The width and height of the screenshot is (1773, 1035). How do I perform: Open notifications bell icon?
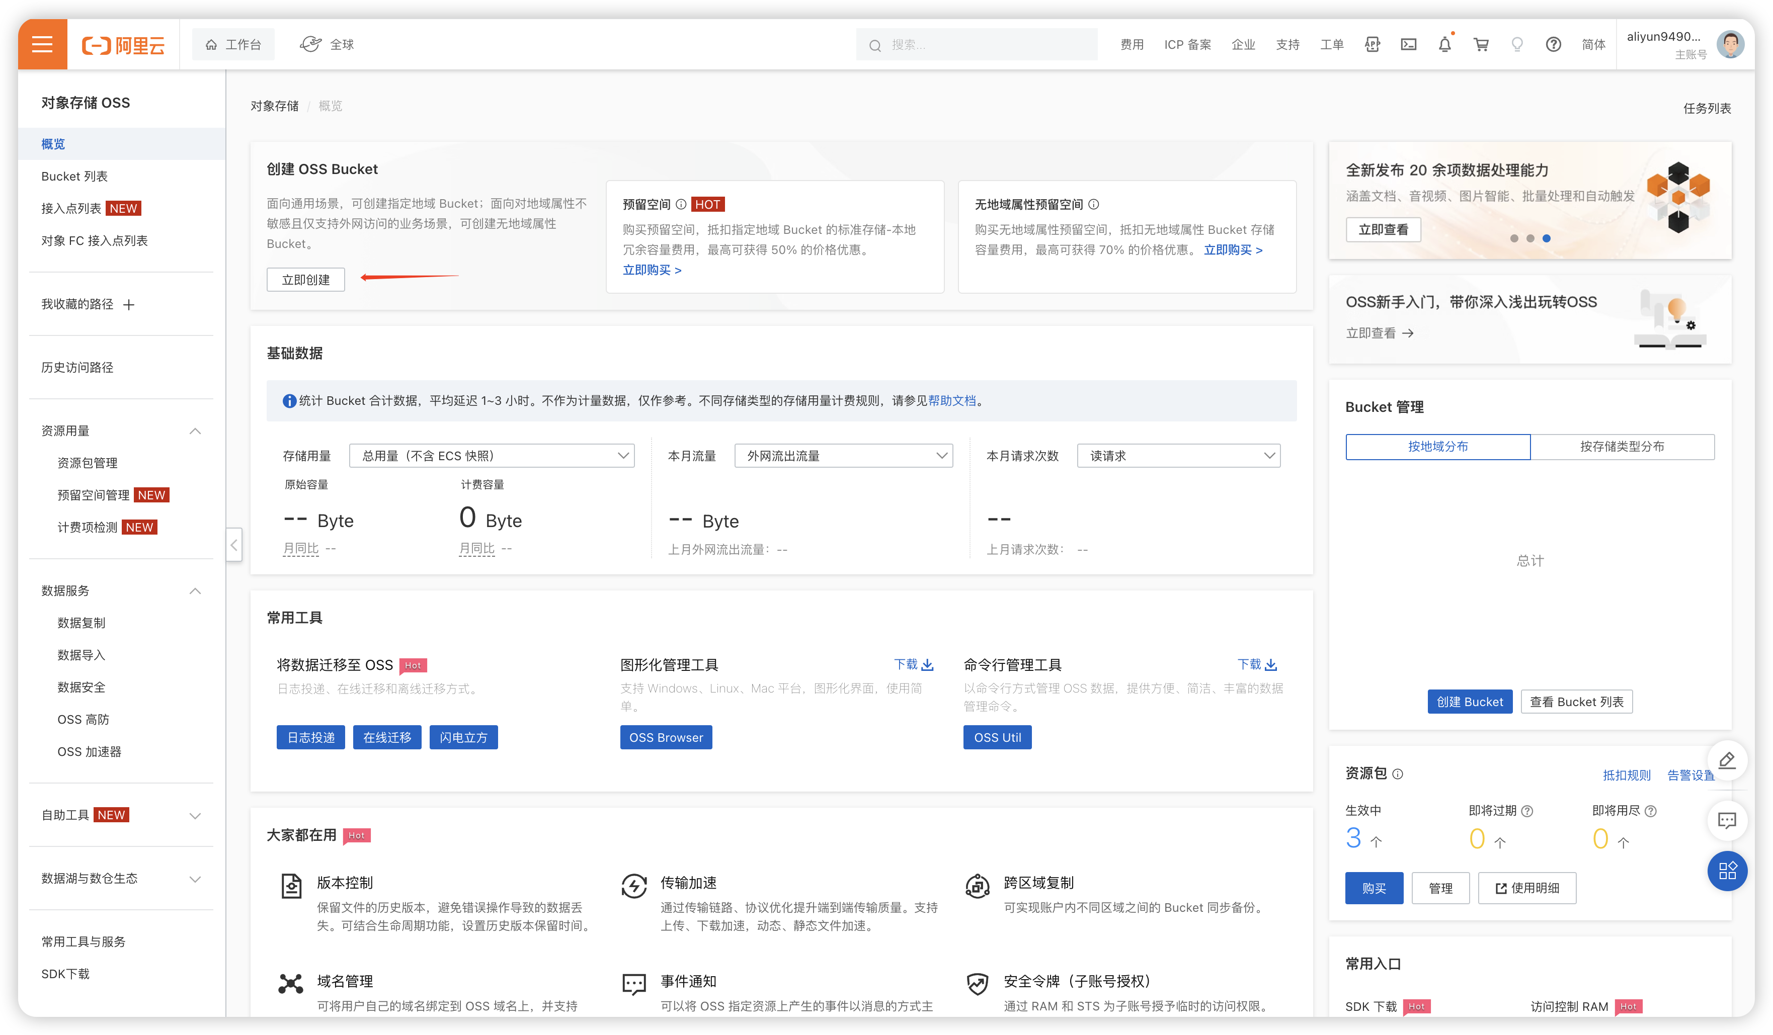[1444, 44]
